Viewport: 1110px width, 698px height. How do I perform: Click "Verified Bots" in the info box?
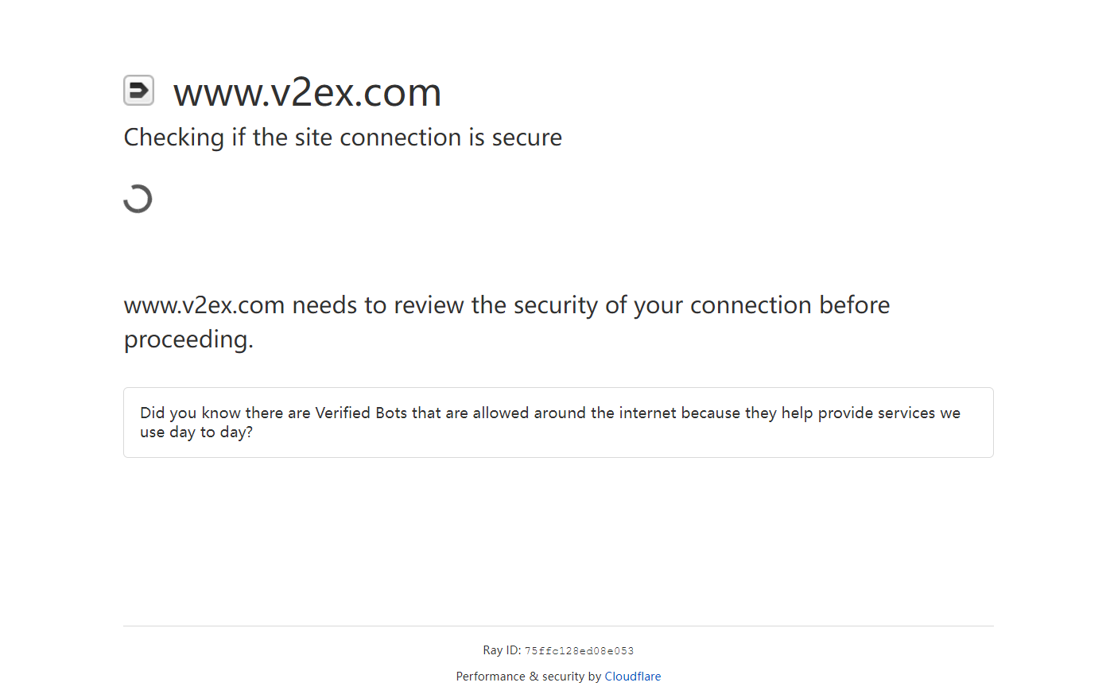coord(361,413)
